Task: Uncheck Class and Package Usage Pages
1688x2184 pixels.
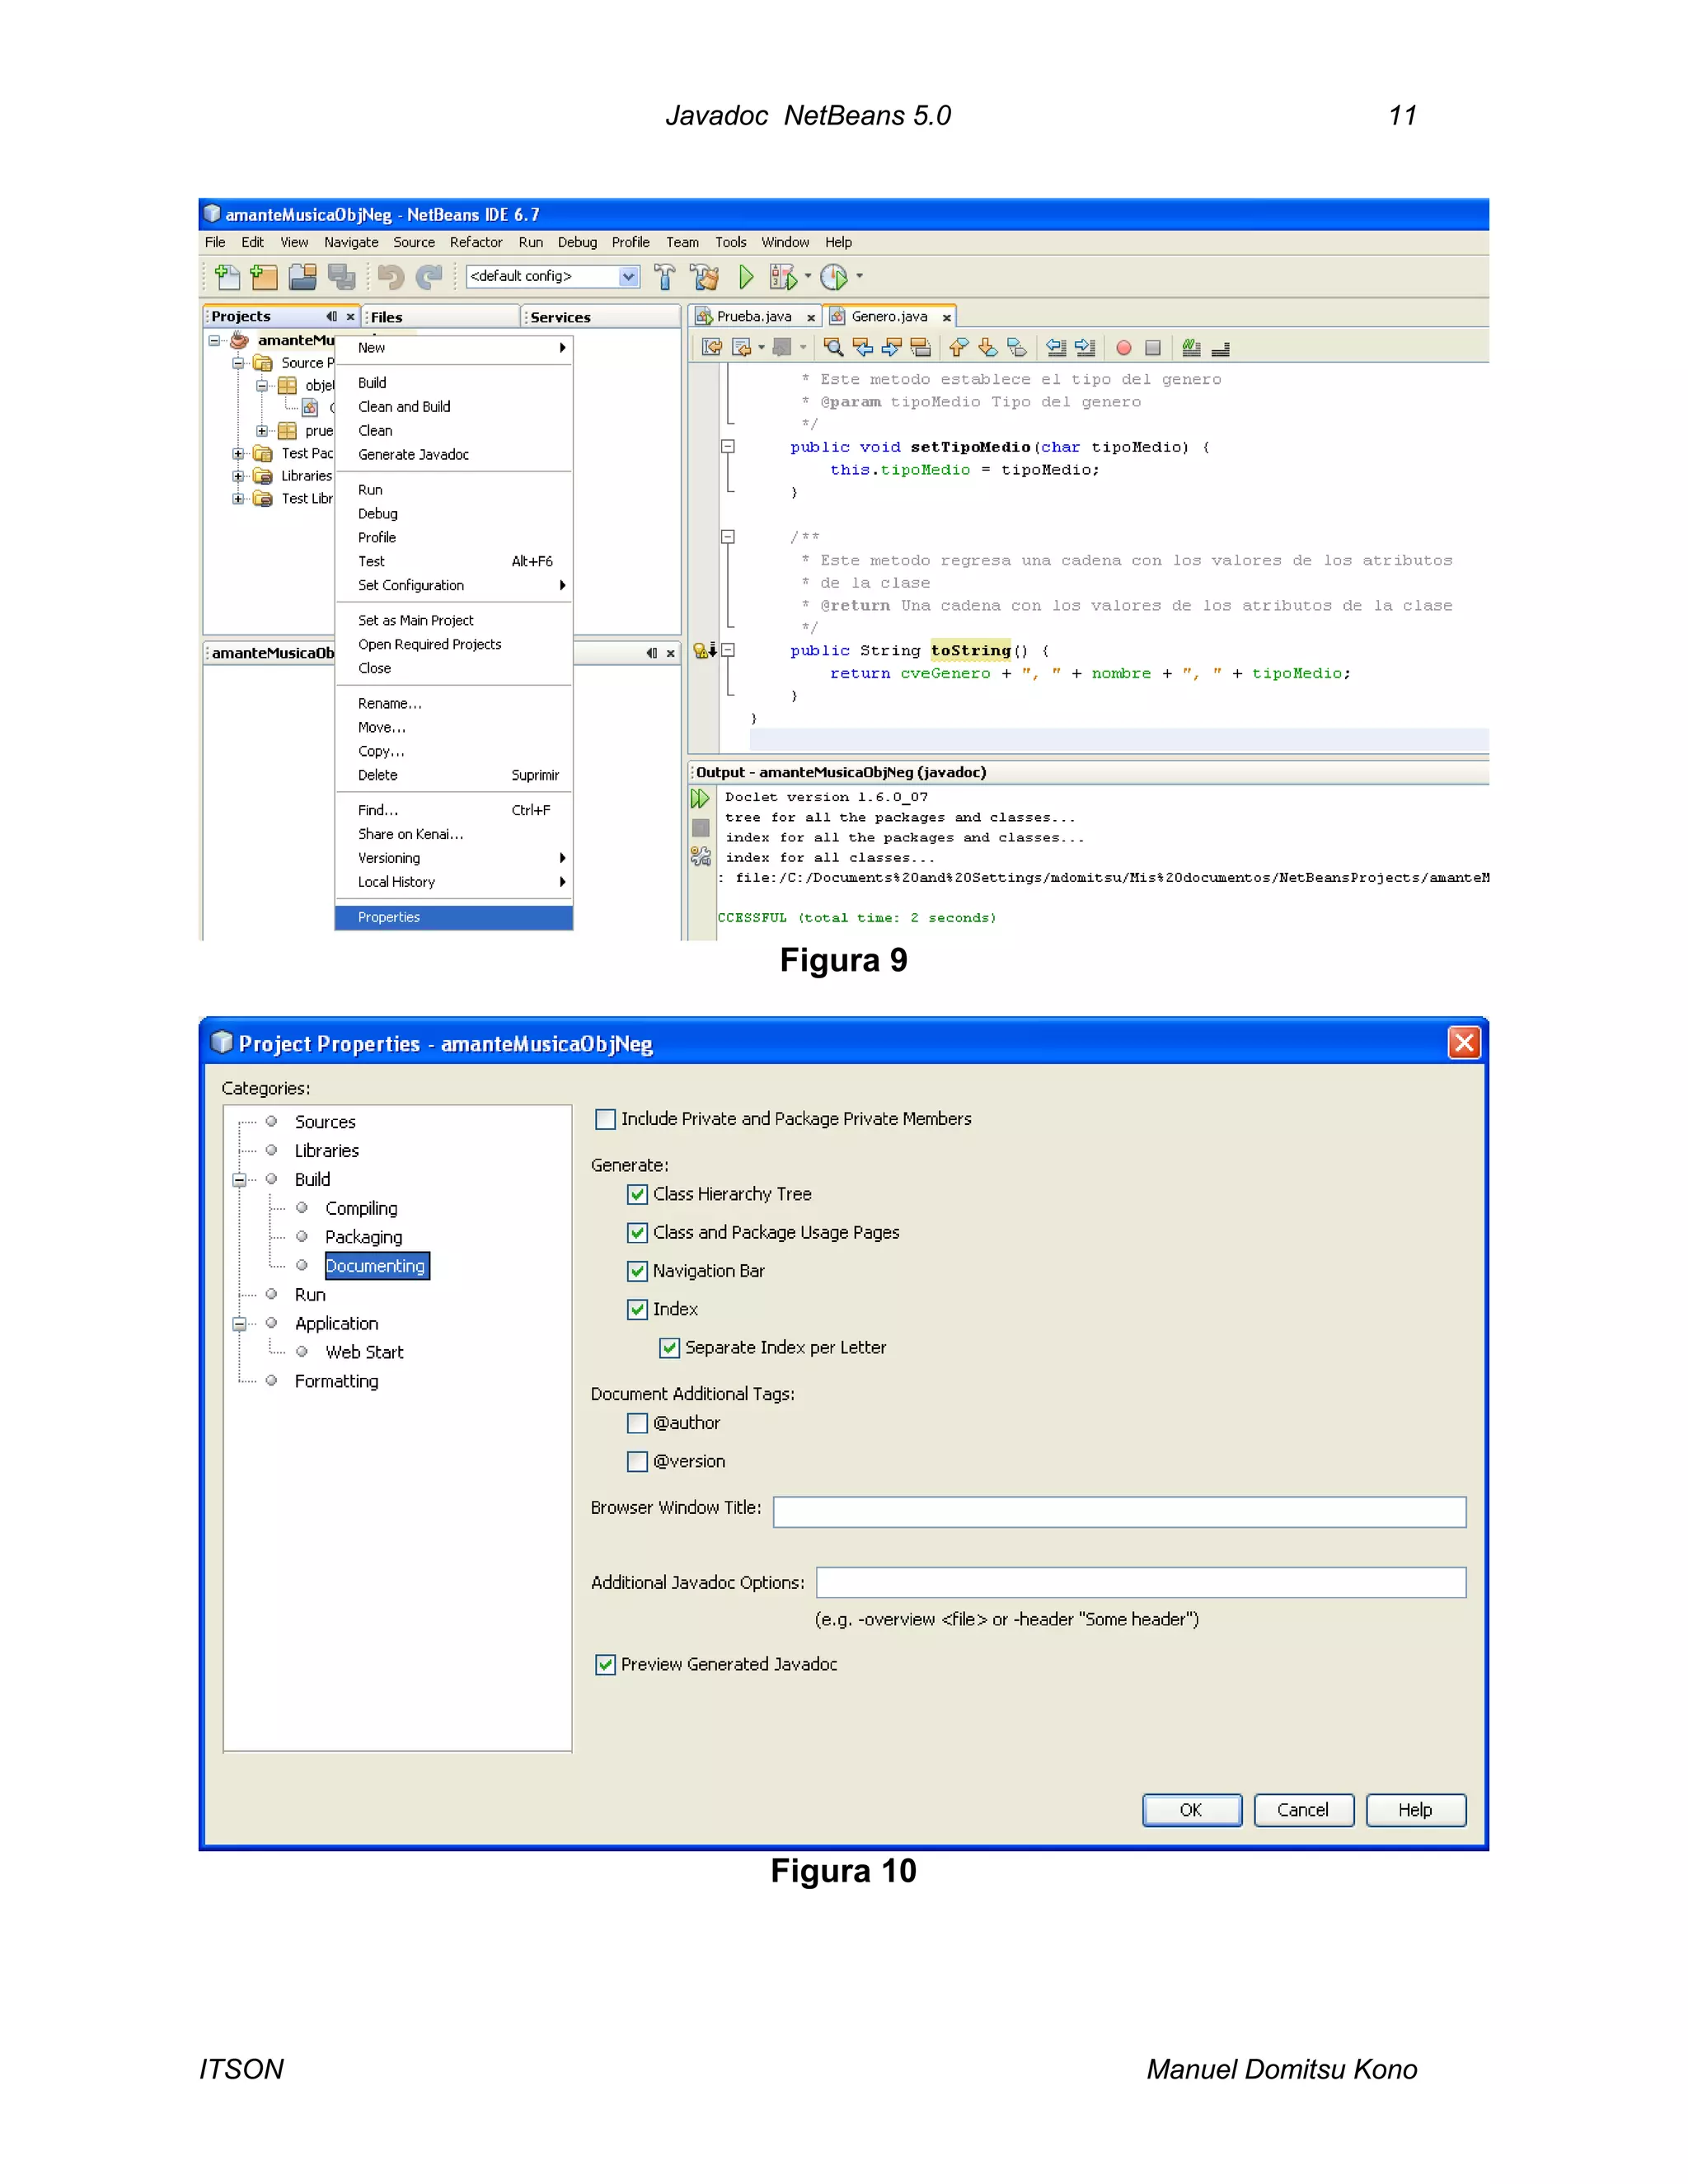Action: (x=637, y=1233)
